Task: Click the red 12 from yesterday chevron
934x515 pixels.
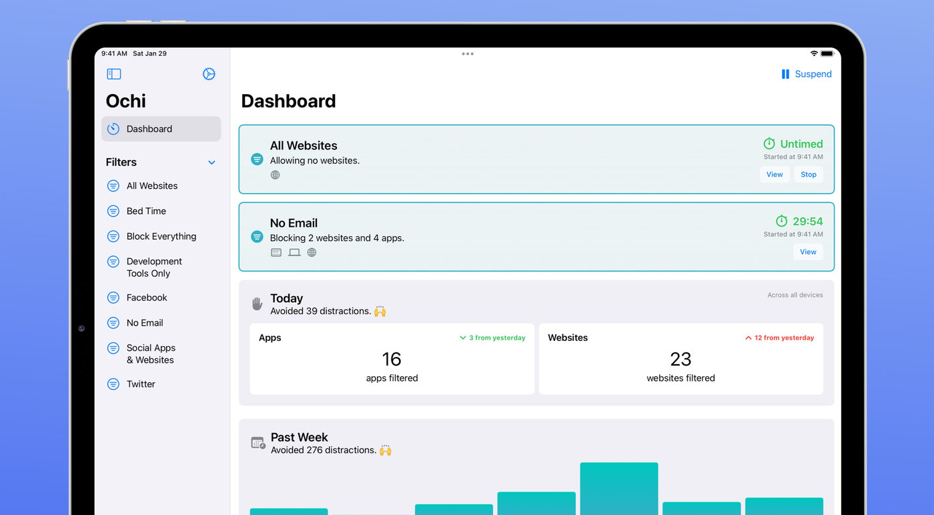Action: pyautogui.click(x=748, y=338)
